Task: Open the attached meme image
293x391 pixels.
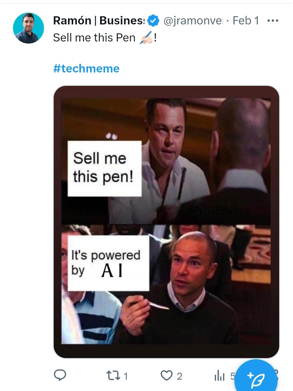Action: (166, 222)
